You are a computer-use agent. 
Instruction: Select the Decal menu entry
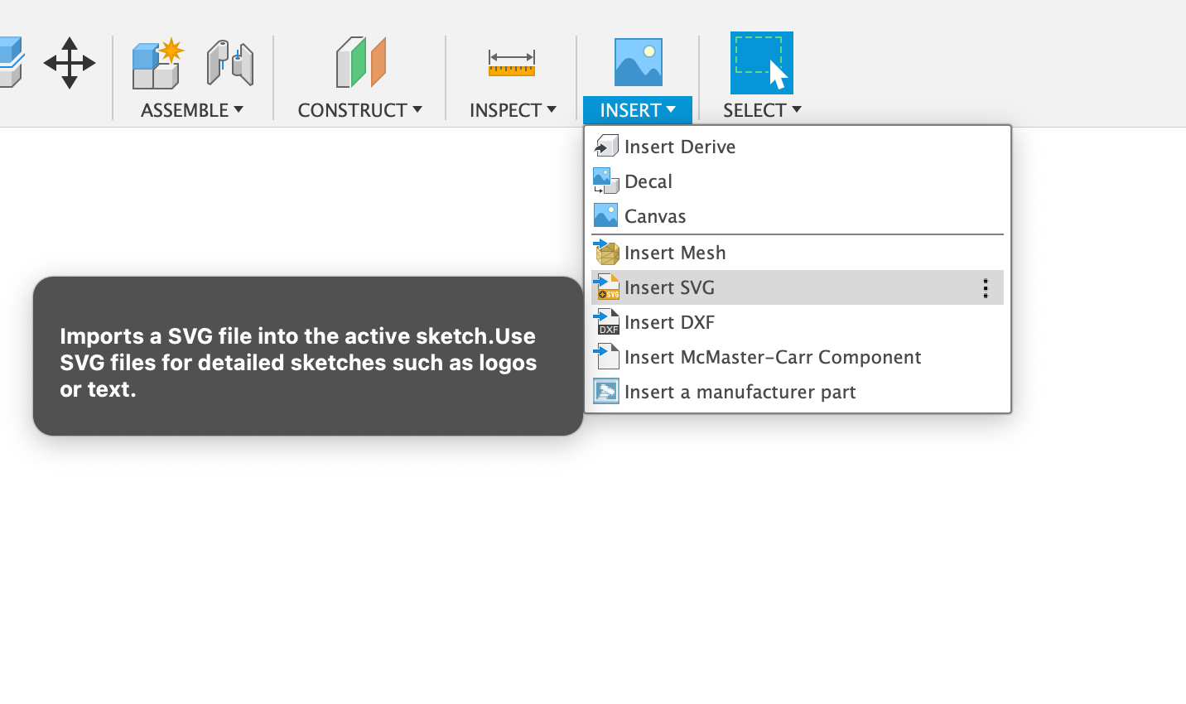point(648,181)
